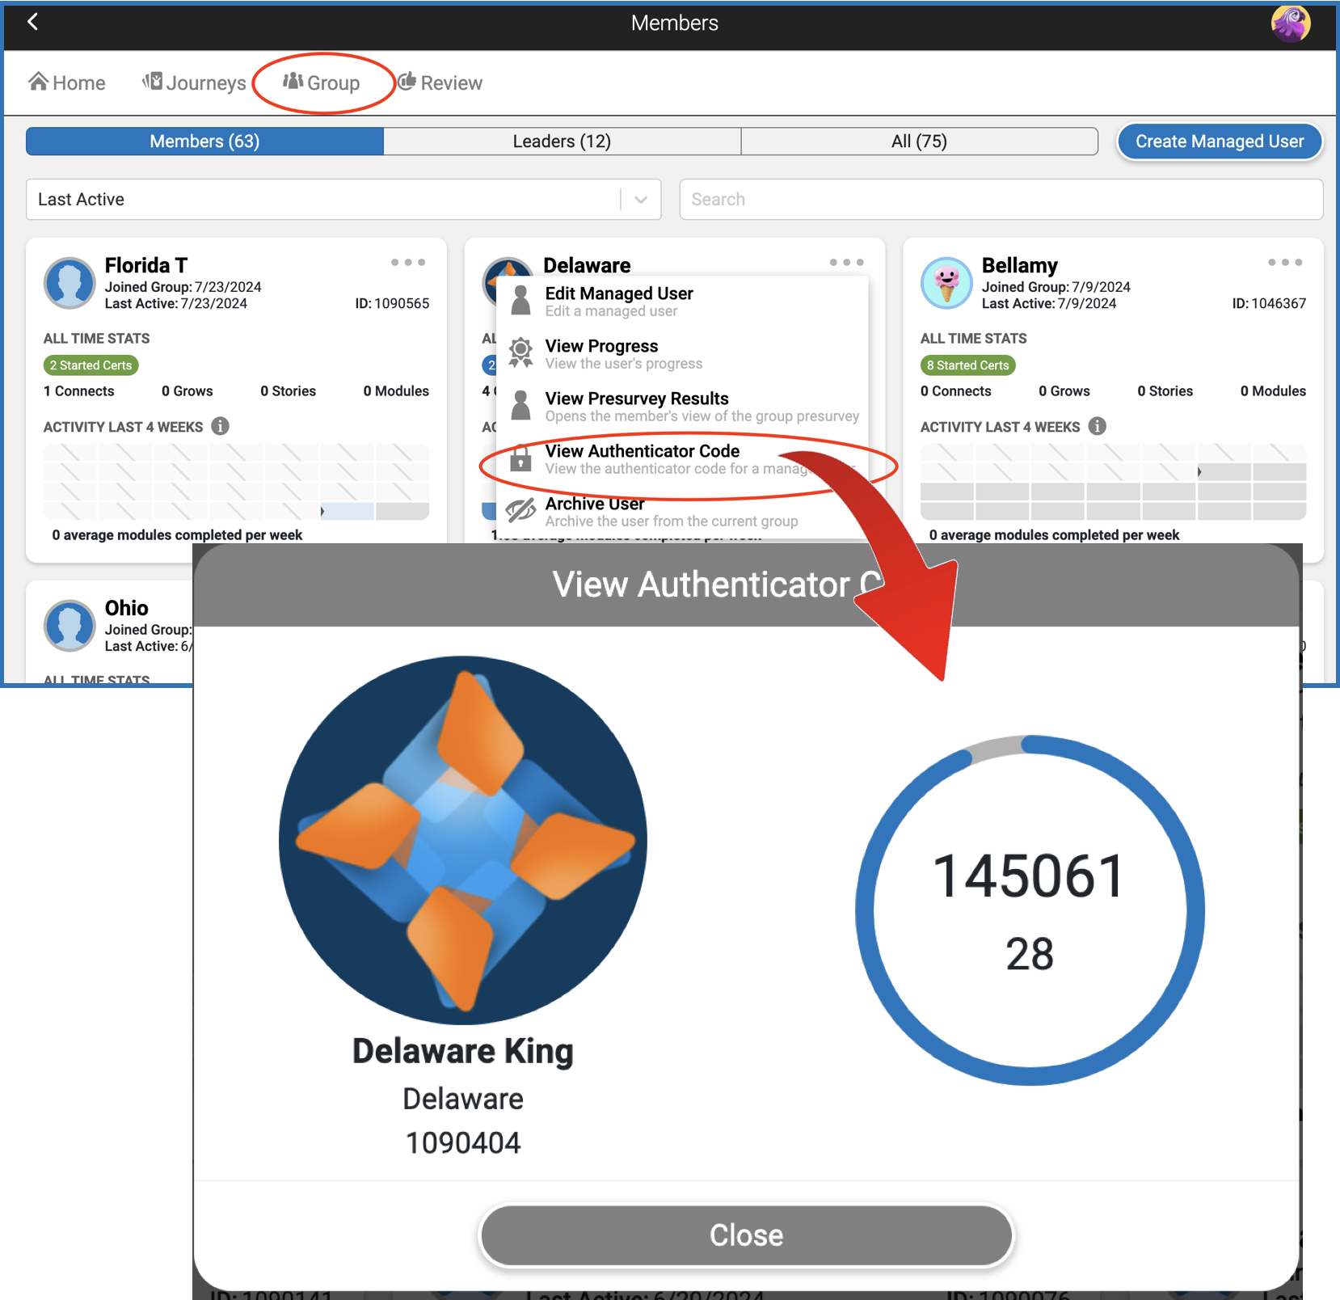Click Florida T's profile avatar
Image resolution: width=1340 pixels, height=1300 pixels.
pyautogui.click(x=70, y=283)
